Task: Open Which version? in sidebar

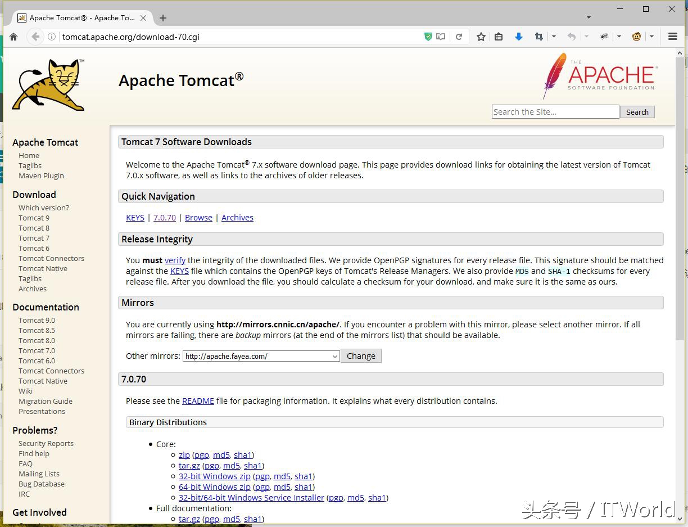Action: point(44,208)
